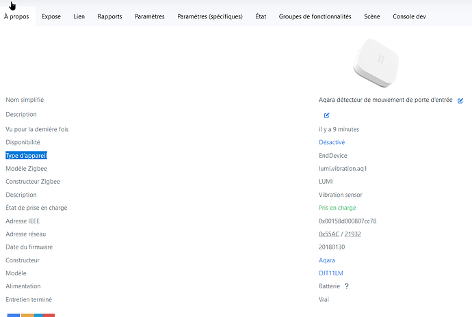Select the À propos tab
This screenshot has width=472, height=317.
pos(16,16)
